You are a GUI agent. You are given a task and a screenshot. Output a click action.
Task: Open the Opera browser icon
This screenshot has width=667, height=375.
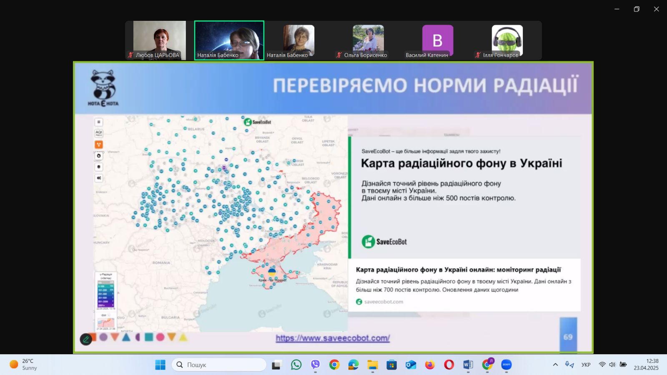click(449, 365)
